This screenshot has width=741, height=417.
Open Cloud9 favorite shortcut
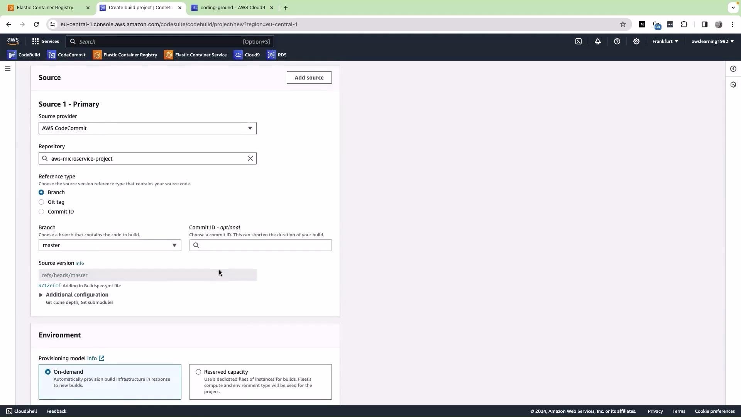pyautogui.click(x=247, y=55)
